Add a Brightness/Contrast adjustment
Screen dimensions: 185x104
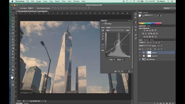click(x=144, y=30)
